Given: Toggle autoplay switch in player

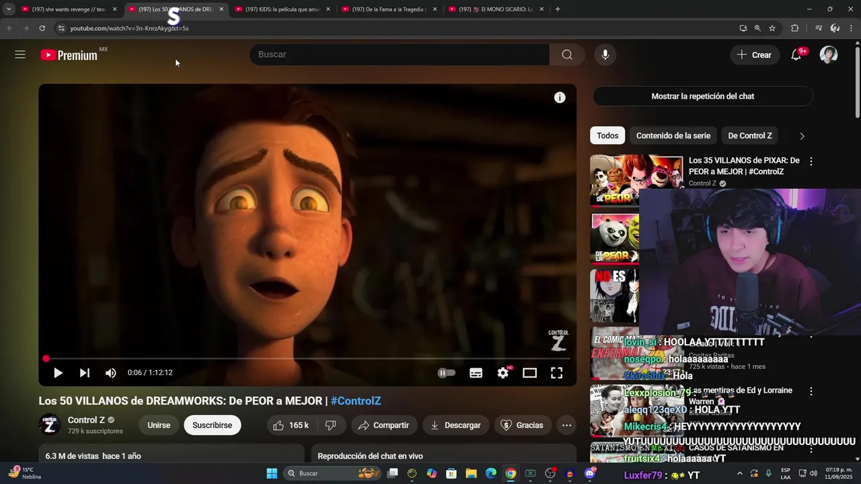Looking at the screenshot, I should tap(447, 372).
